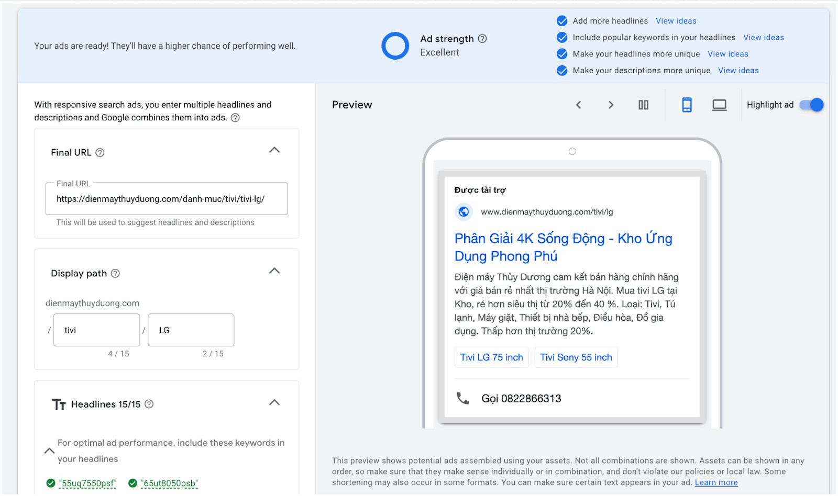Click the "dienmaythuyduong.com" display path domain
The width and height of the screenshot is (838, 496).
point(92,303)
